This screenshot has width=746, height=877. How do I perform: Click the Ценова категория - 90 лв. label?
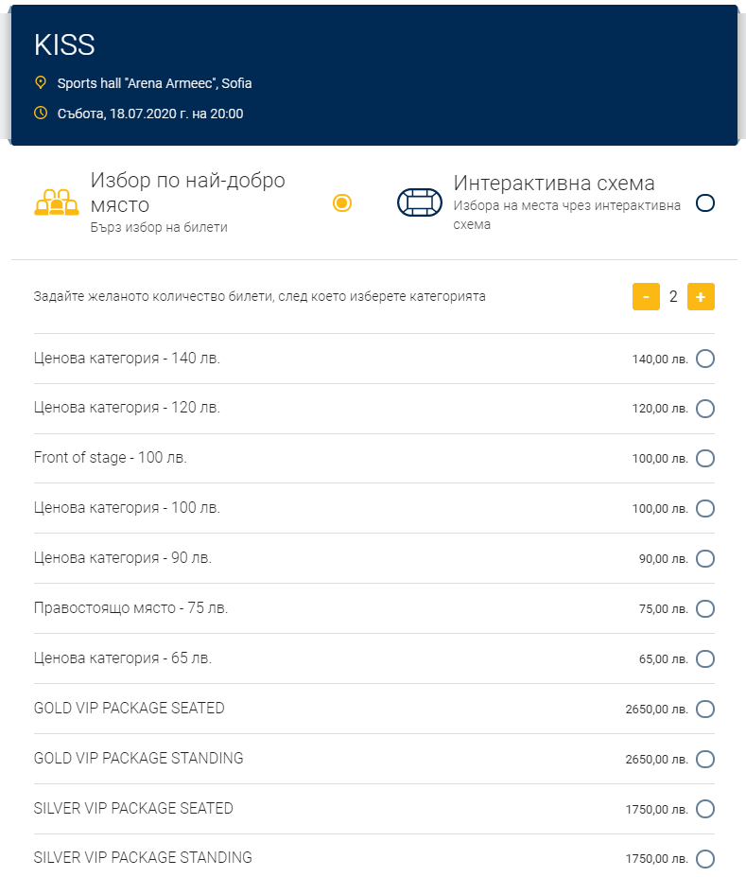click(122, 557)
